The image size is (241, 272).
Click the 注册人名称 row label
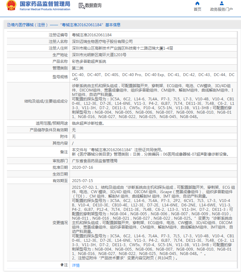58,41
